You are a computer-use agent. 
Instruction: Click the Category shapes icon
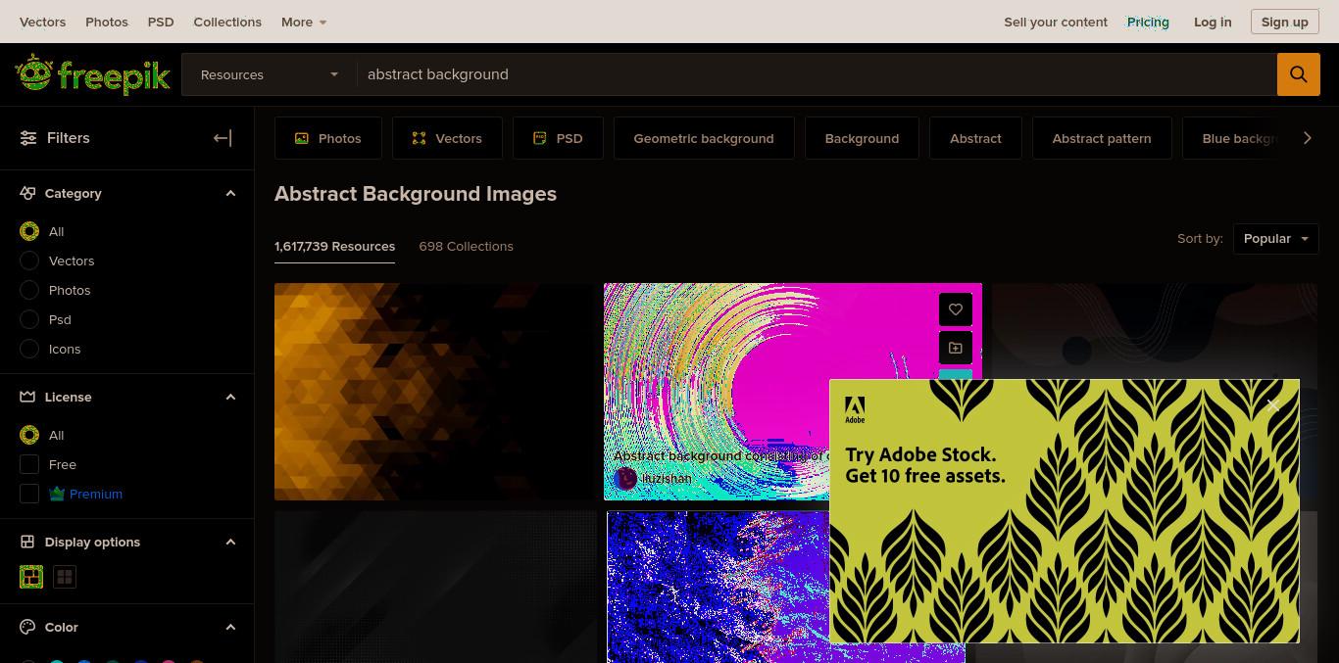[x=27, y=193]
